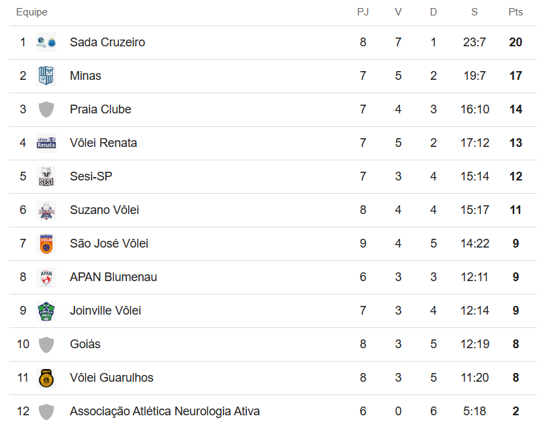Click the Suzano Vôlei team logo
Image resolution: width=537 pixels, height=426 pixels.
pos(46,210)
